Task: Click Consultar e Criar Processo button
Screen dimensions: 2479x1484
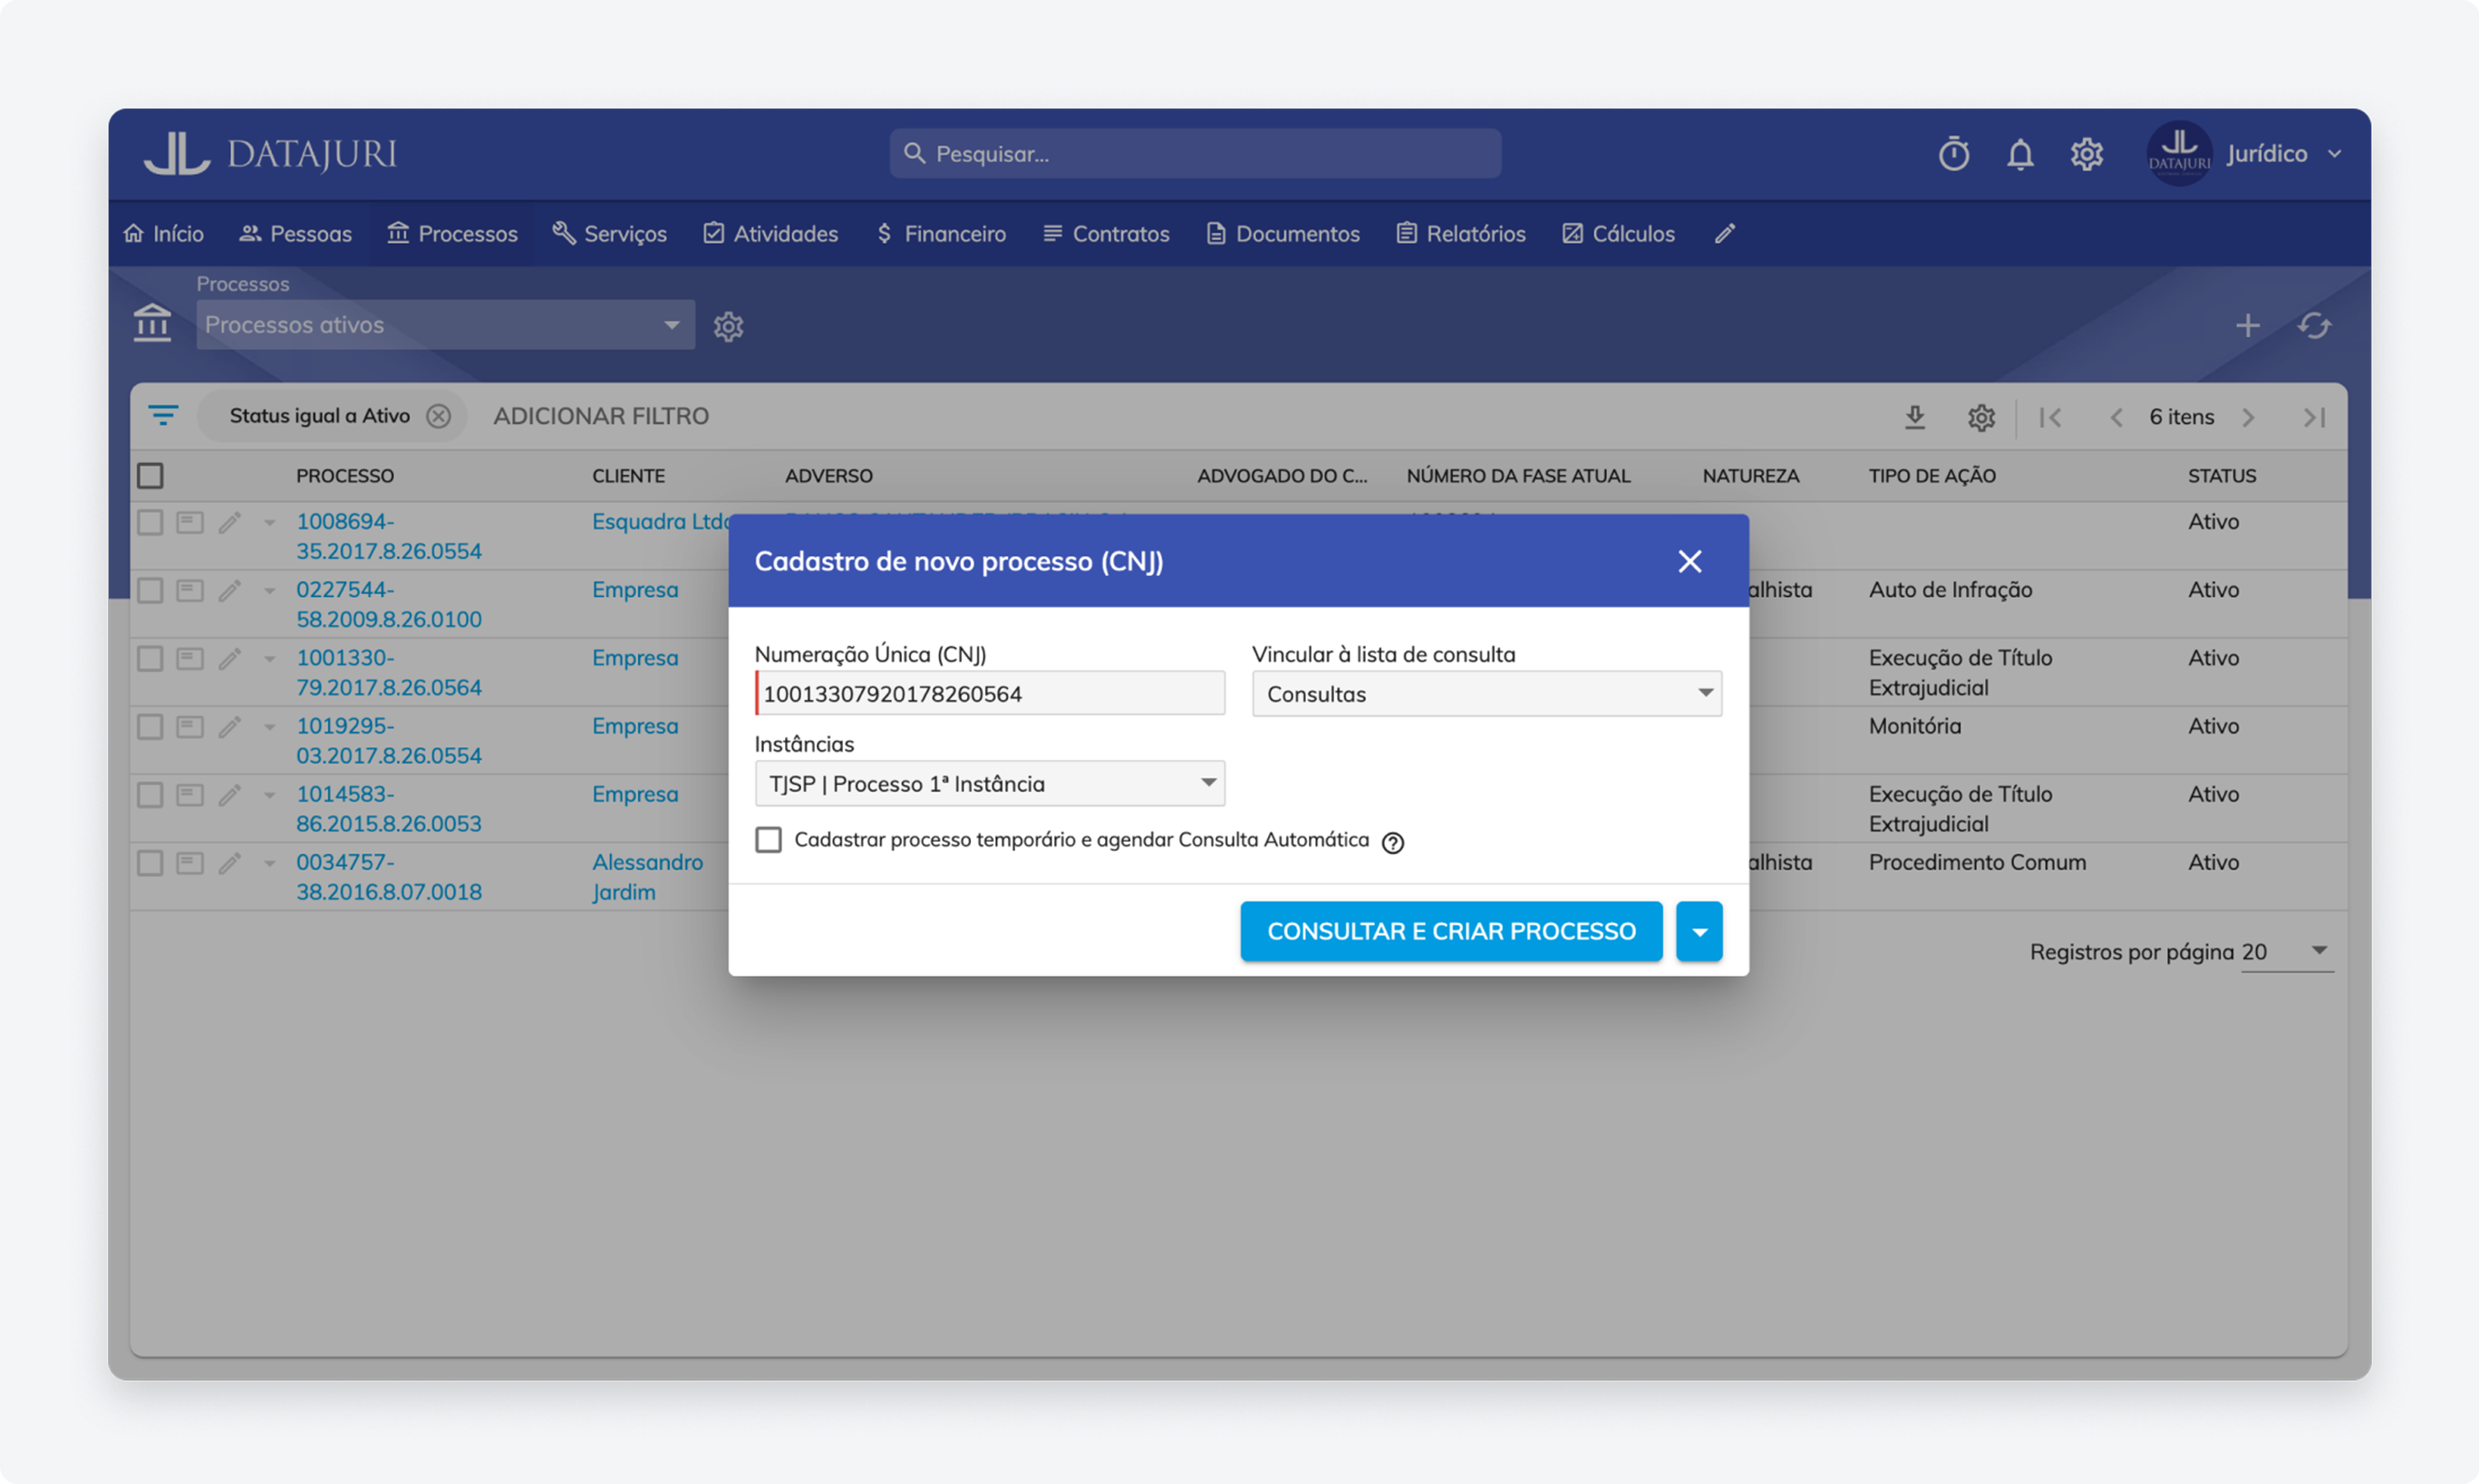Action: click(x=1450, y=932)
